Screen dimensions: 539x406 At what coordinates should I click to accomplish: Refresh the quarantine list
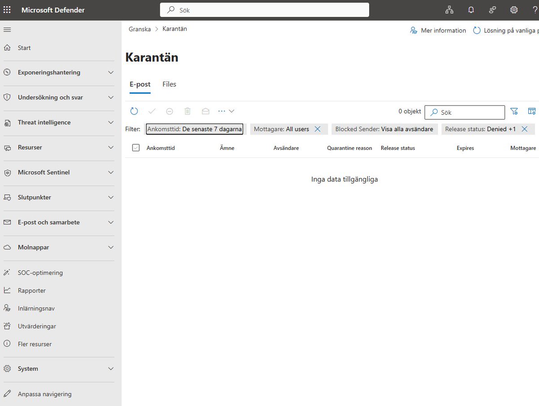(134, 111)
